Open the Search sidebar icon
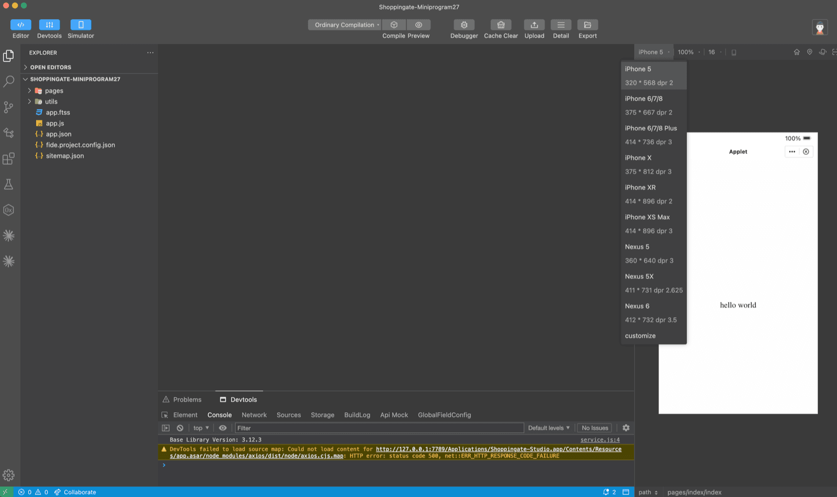 (8, 81)
